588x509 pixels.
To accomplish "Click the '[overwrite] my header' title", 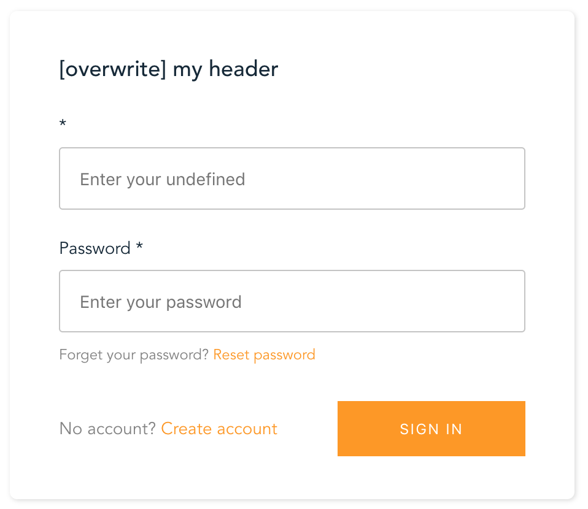I will (x=168, y=69).
